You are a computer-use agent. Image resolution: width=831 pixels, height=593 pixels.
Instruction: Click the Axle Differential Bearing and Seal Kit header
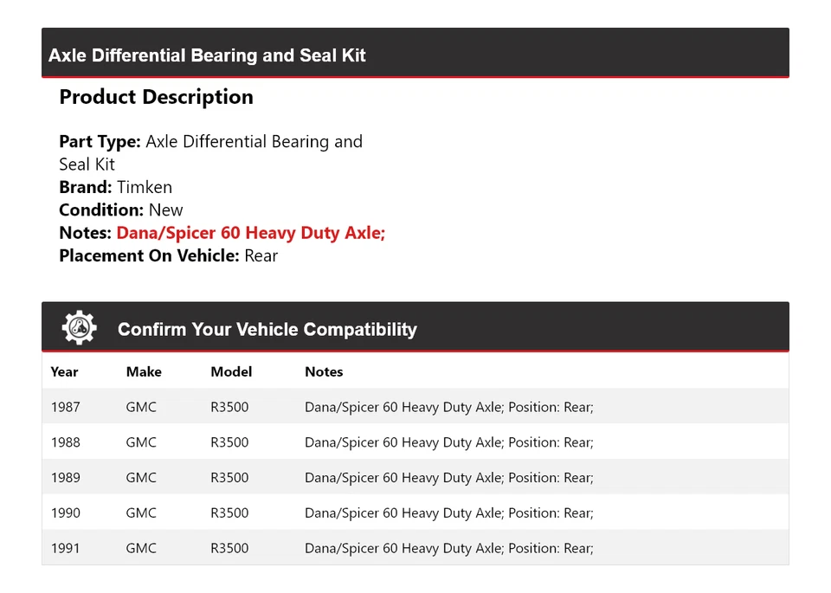207,55
